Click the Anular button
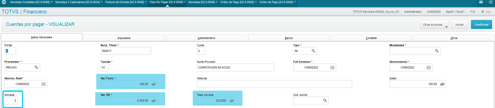This screenshot has height=108, width=495. coord(460,25)
